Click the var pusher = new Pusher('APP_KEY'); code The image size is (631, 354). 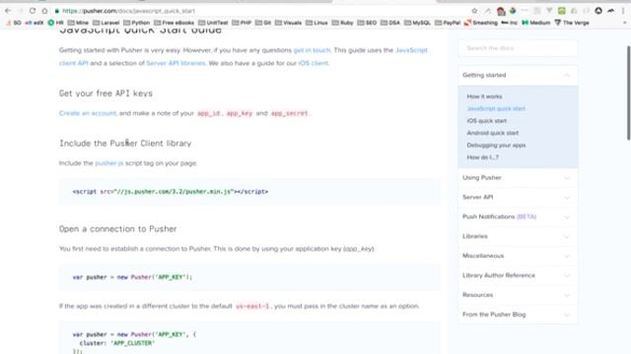click(x=132, y=277)
